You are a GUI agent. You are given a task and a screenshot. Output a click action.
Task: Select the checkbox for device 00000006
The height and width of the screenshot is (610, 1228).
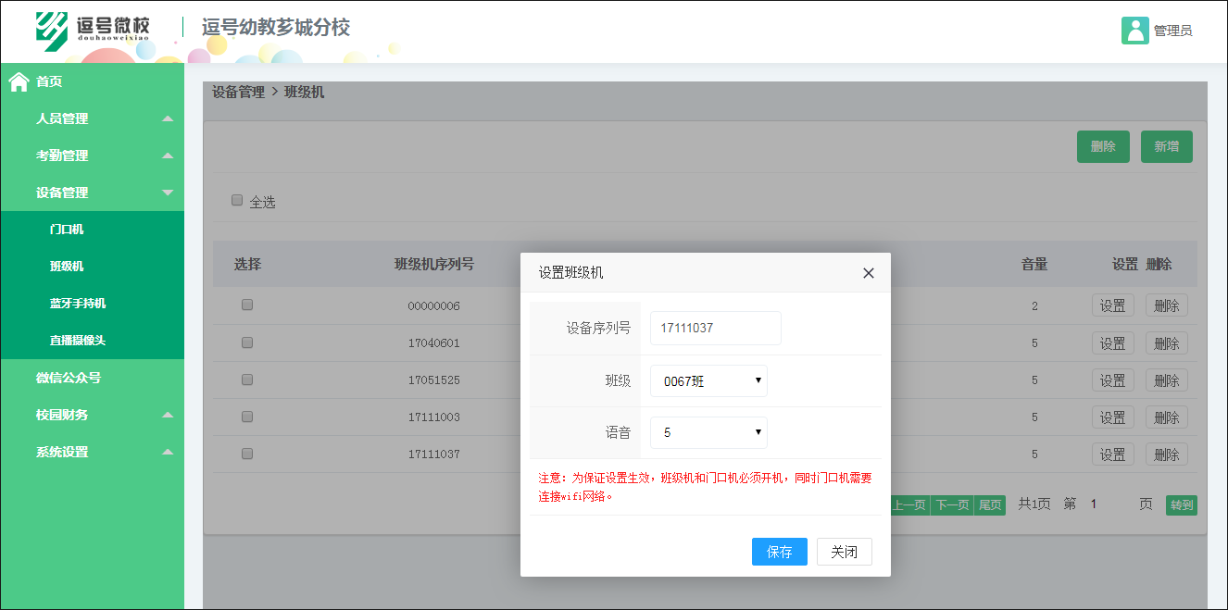[246, 305]
